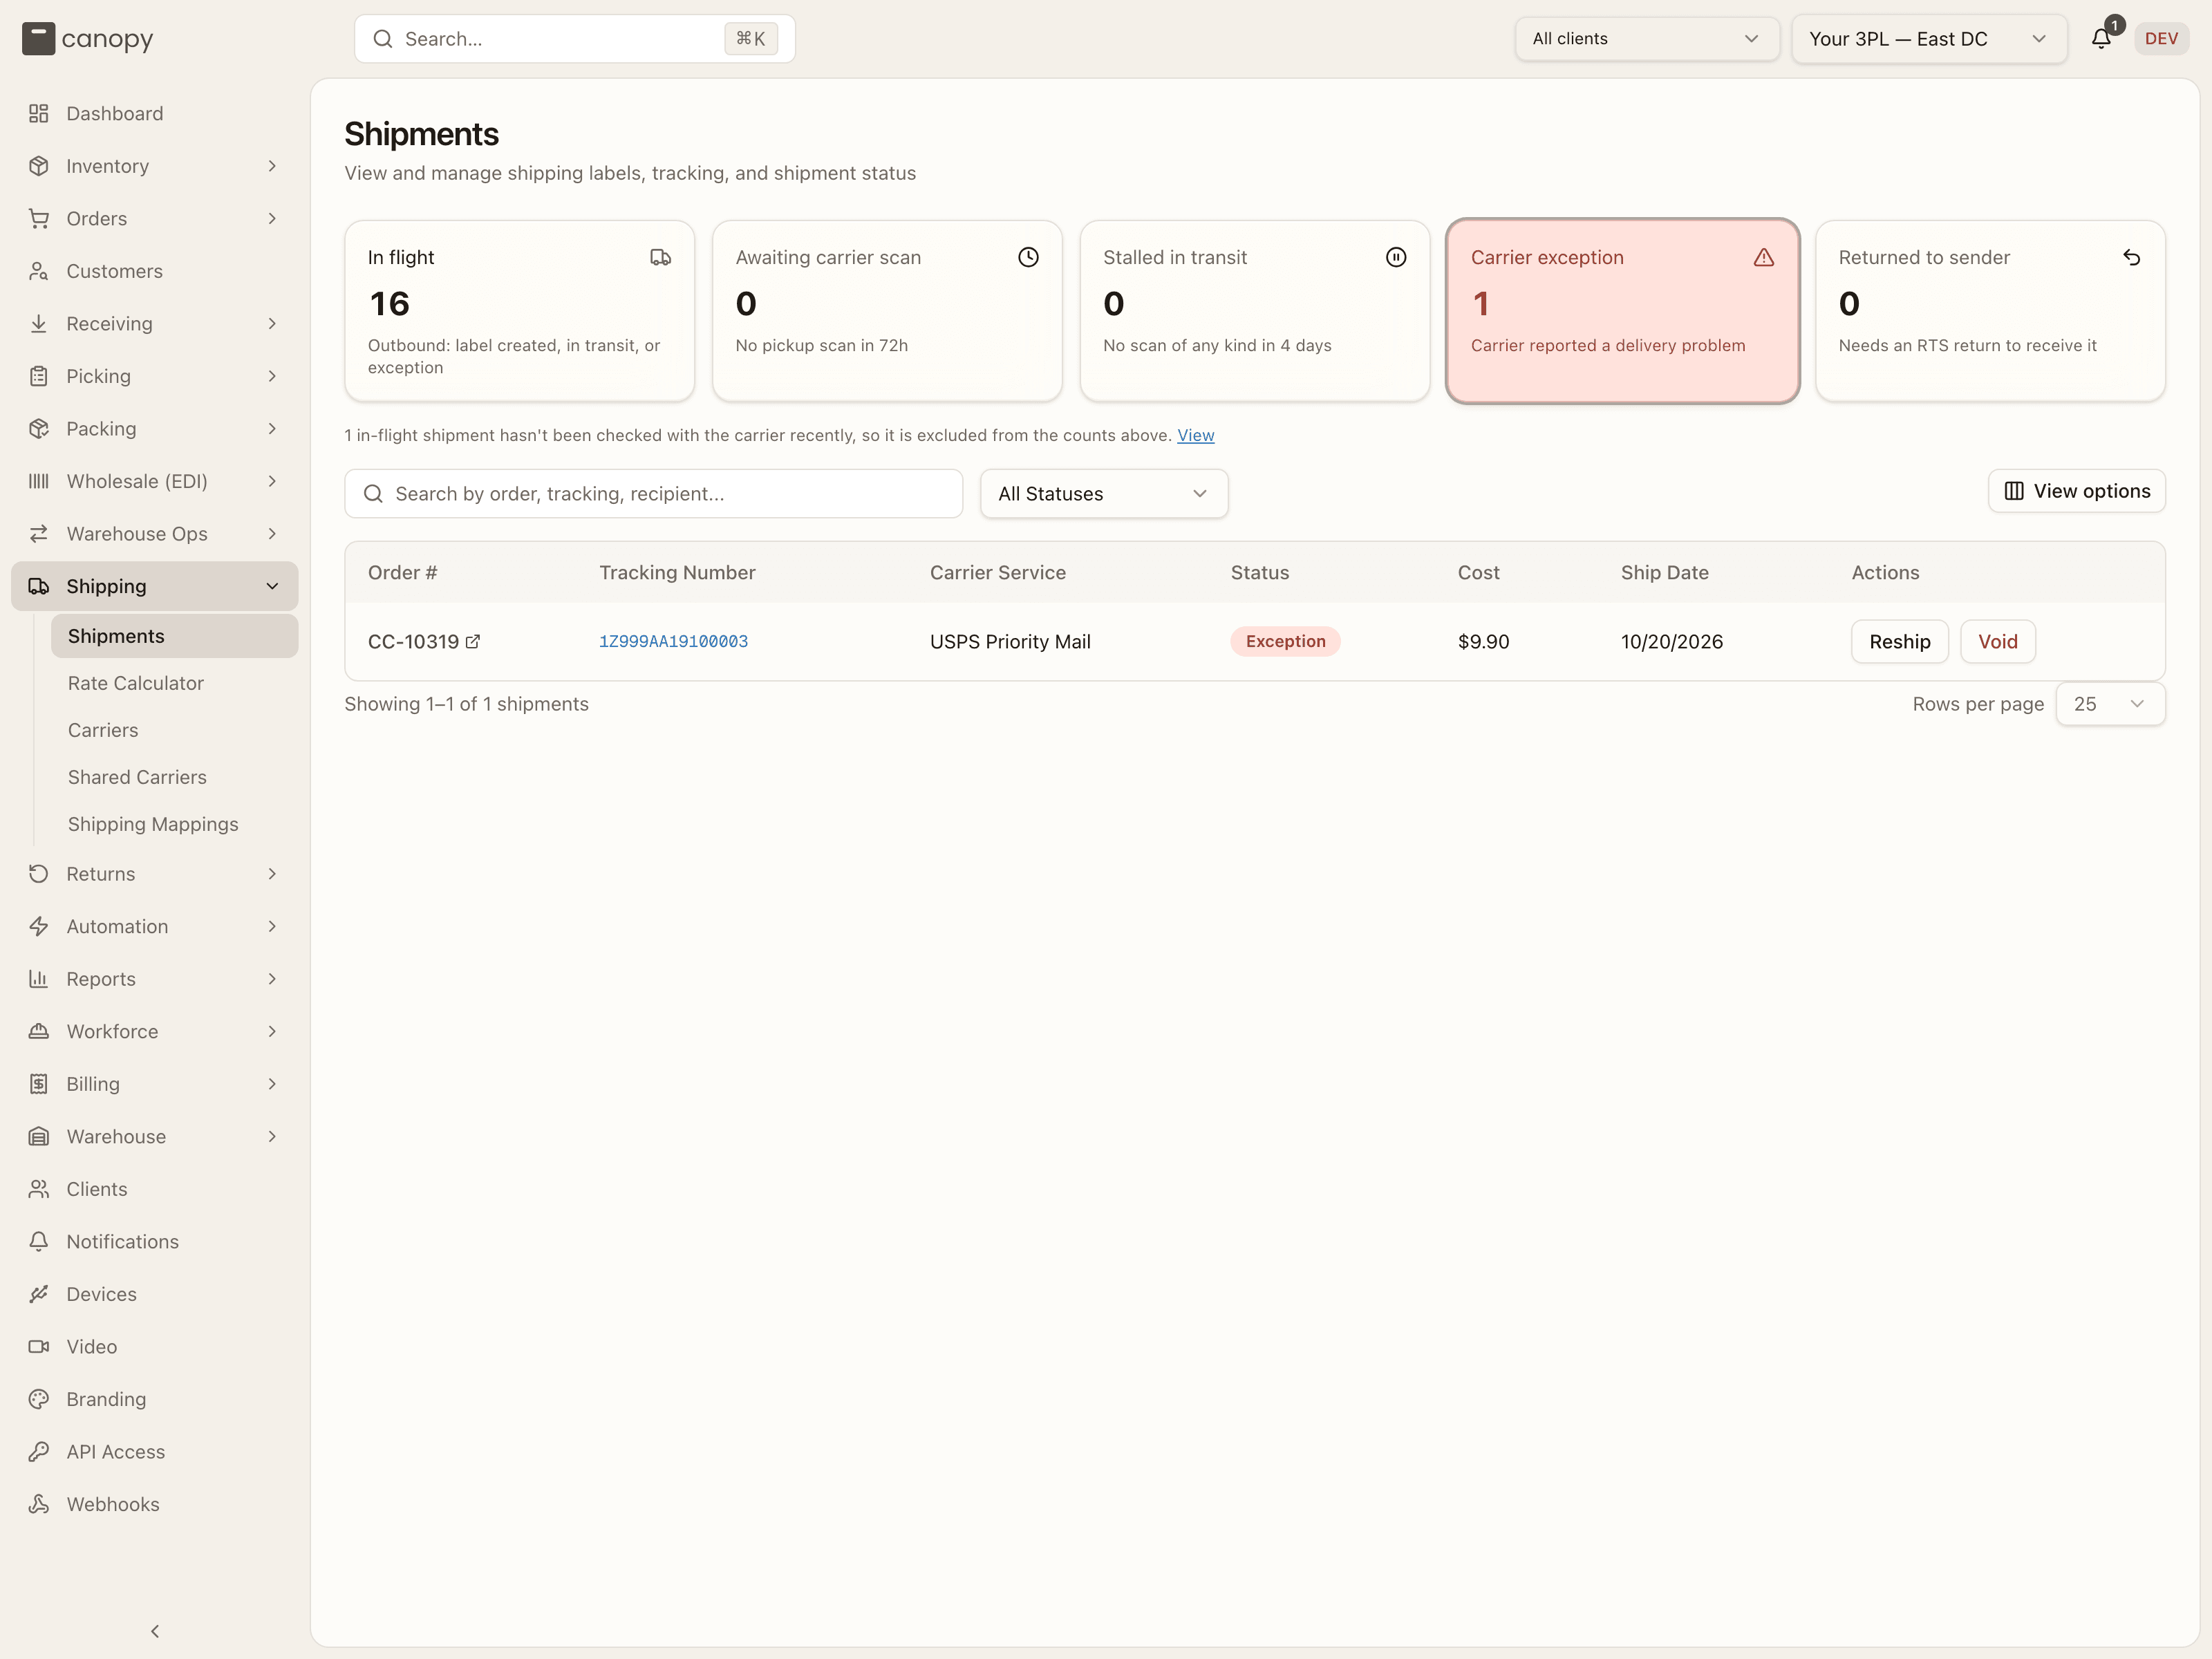This screenshot has width=2212, height=1659.
Task: Select the Carrier exception card
Action: 1622,311
